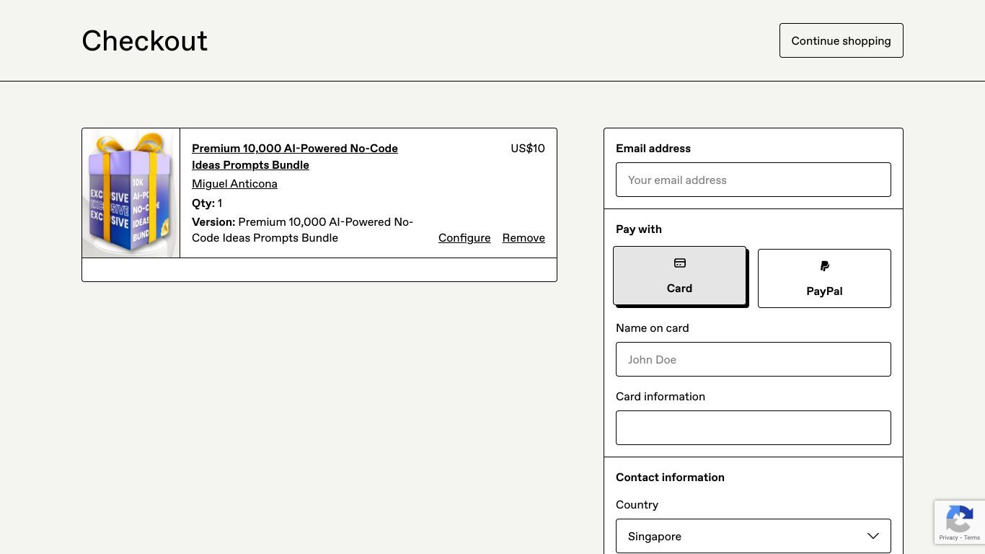Image resolution: width=985 pixels, height=554 pixels.
Task: Focus the Name on card field
Action: [753, 359]
